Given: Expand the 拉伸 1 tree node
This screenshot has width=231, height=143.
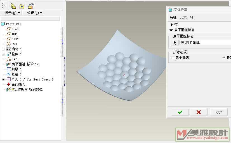Looking at the screenshot, I should tap(3, 54).
